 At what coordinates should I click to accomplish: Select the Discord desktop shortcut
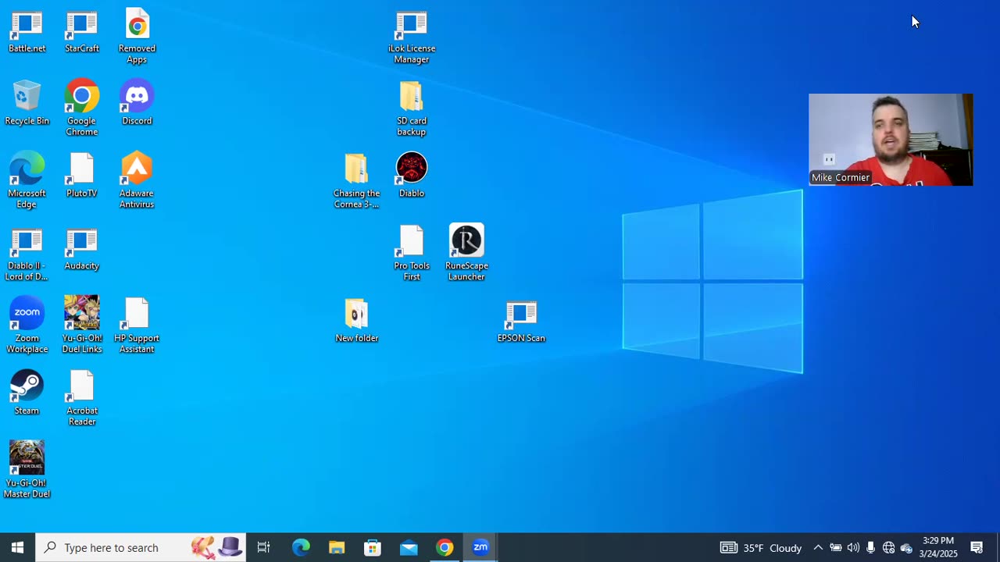click(x=137, y=103)
